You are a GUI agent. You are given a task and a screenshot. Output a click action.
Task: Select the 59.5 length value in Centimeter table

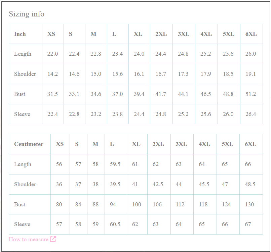(x=115, y=164)
